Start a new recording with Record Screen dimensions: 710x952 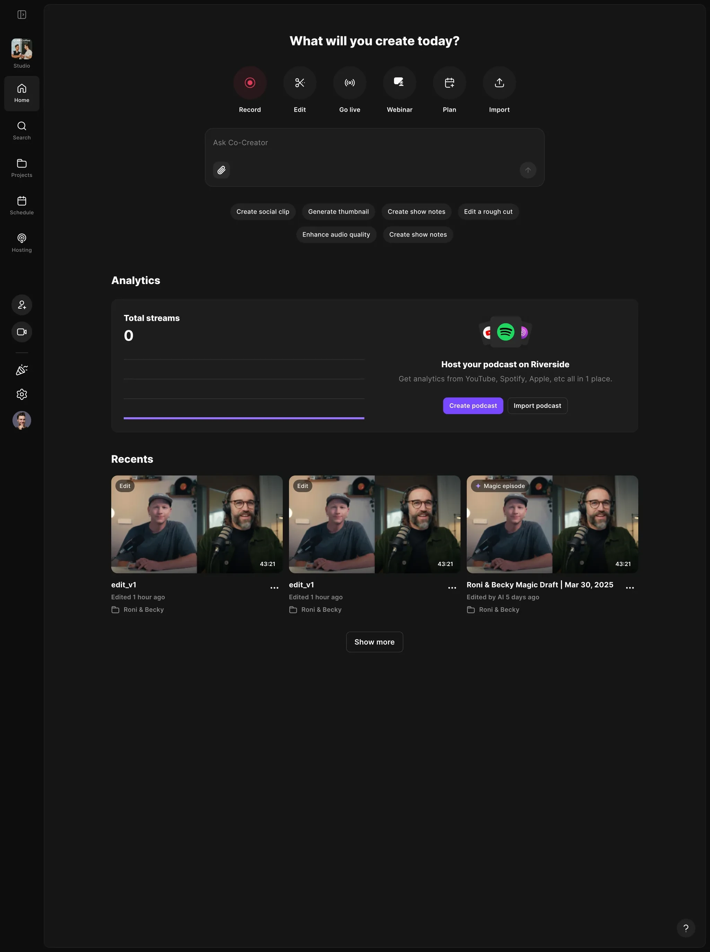click(x=250, y=83)
